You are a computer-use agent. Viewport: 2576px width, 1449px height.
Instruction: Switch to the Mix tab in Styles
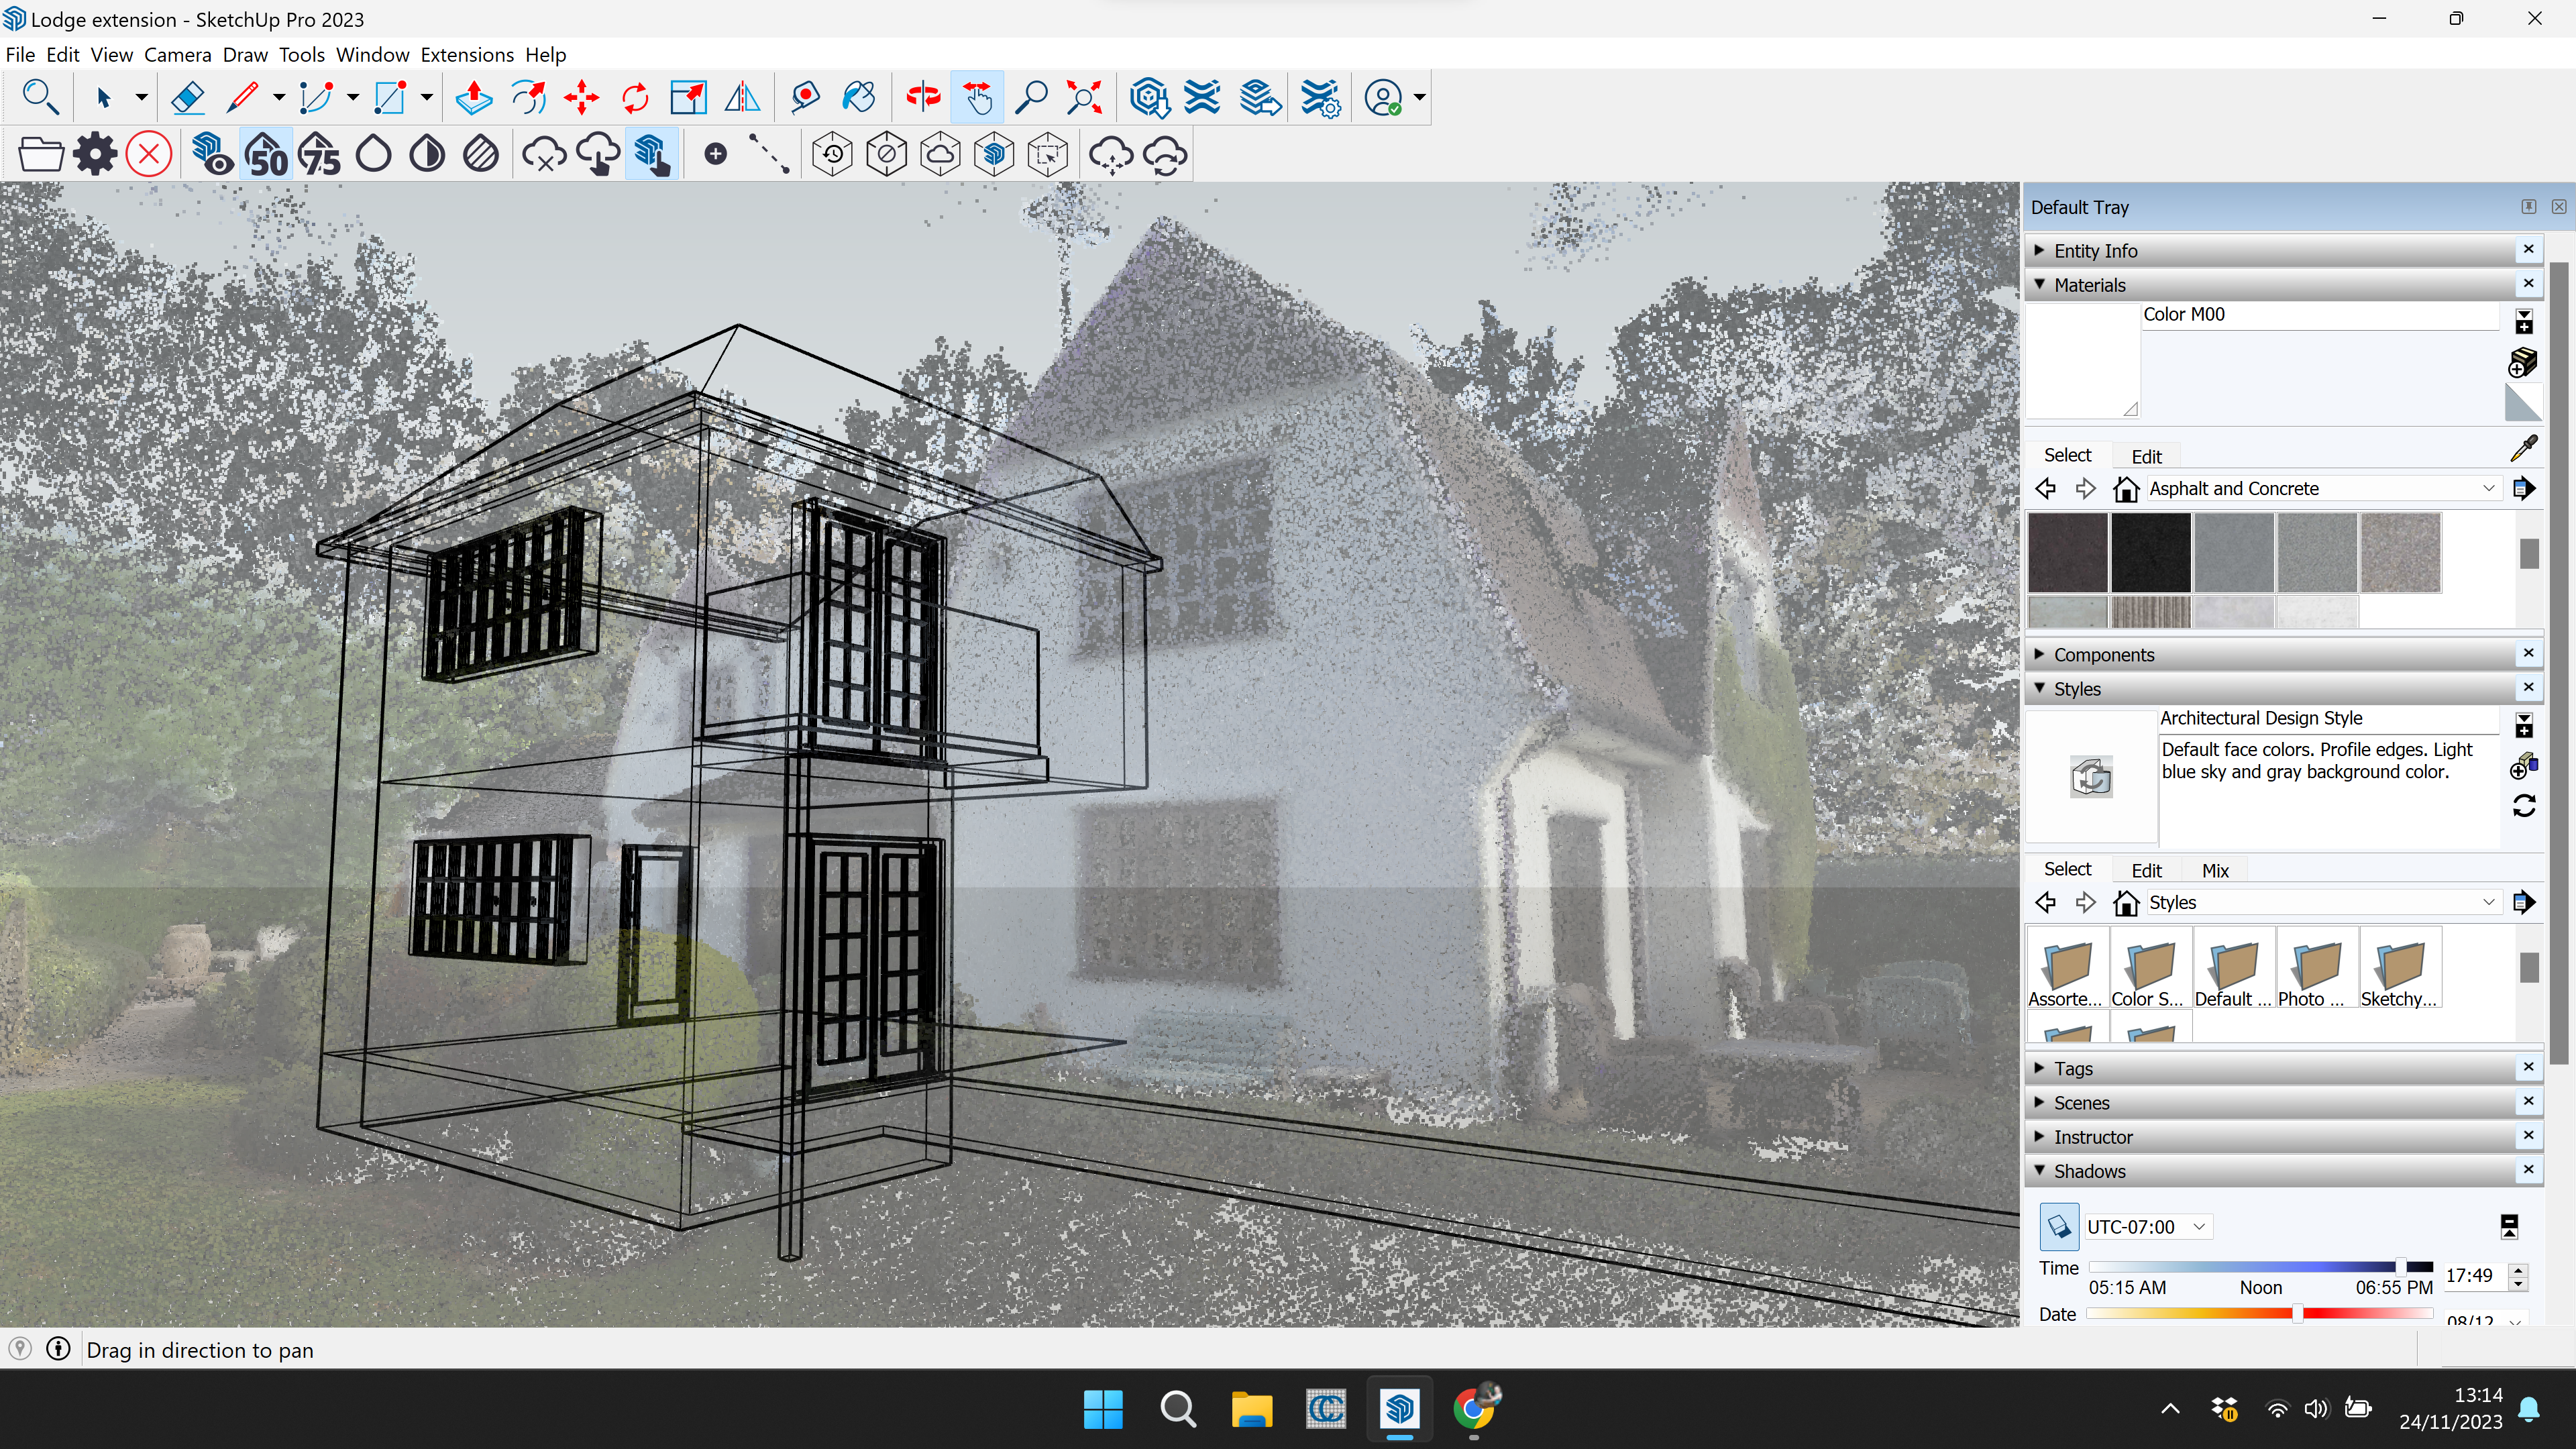2215,870
